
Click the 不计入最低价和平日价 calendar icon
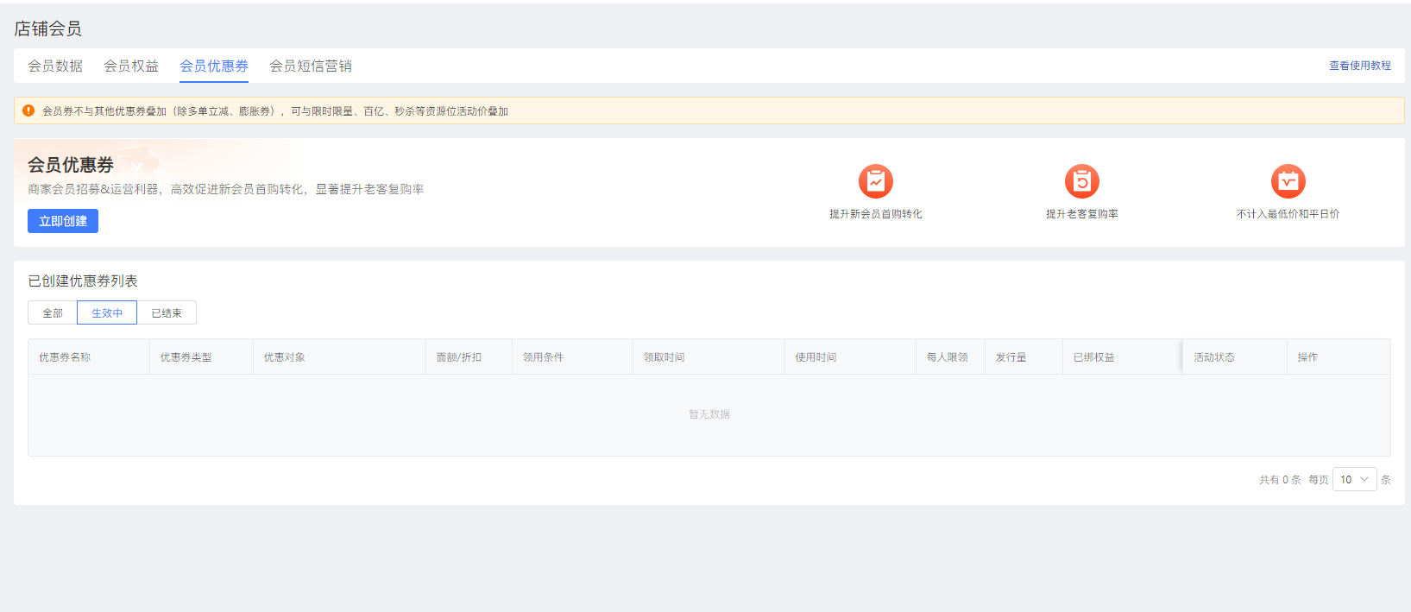(x=1288, y=181)
